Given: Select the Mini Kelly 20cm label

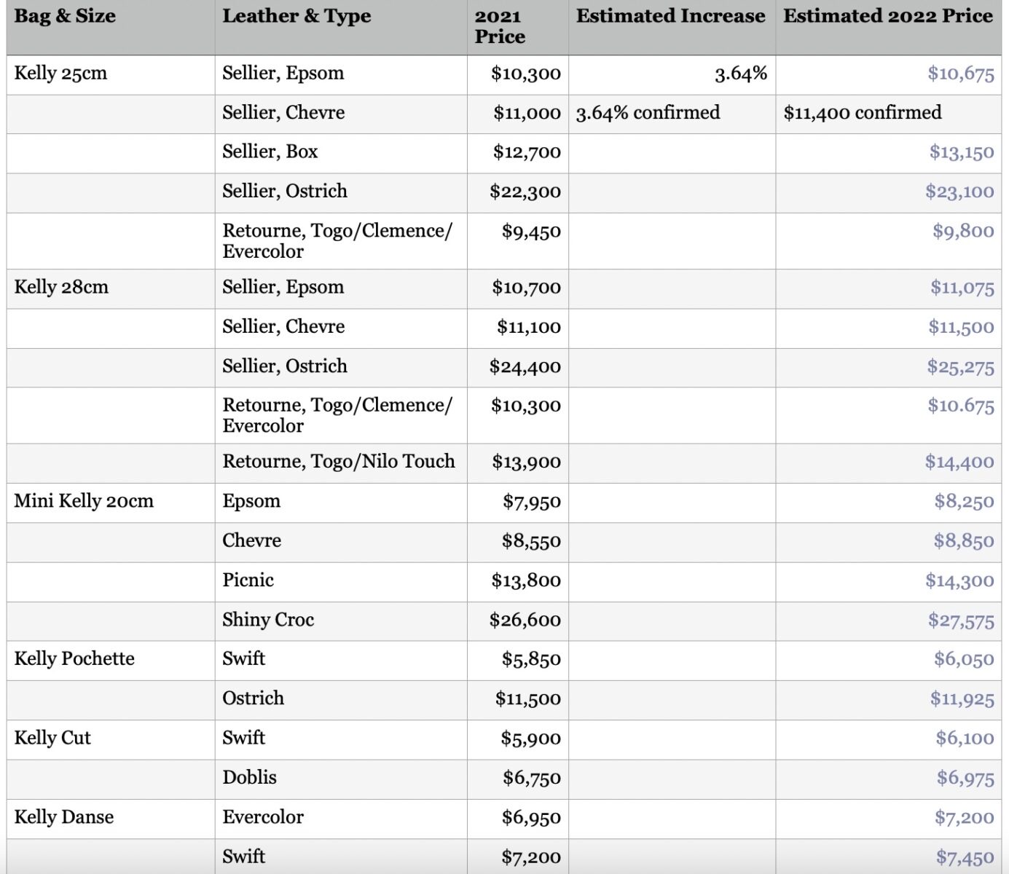Looking at the screenshot, I should [x=84, y=501].
